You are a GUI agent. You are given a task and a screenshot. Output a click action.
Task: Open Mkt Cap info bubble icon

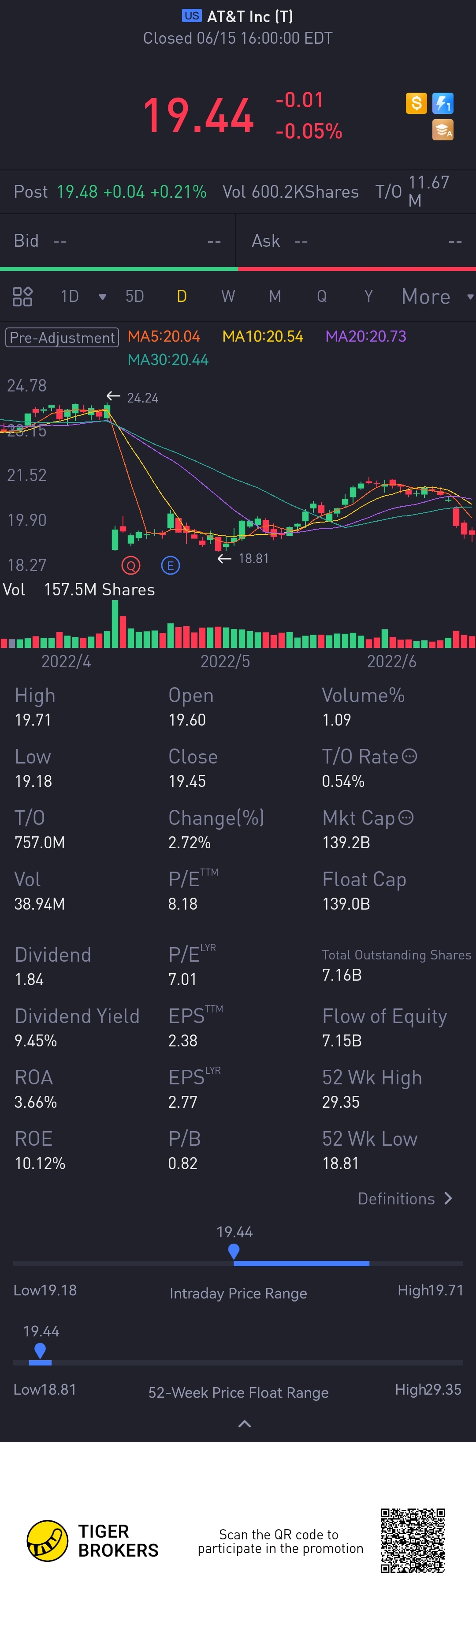pos(405,817)
